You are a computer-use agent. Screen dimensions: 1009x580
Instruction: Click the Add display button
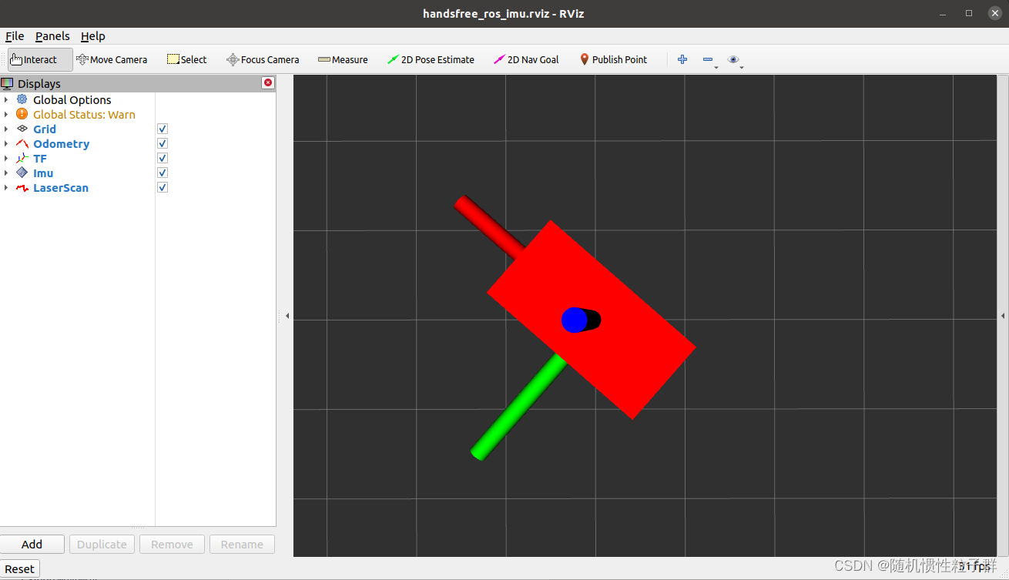point(32,544)
